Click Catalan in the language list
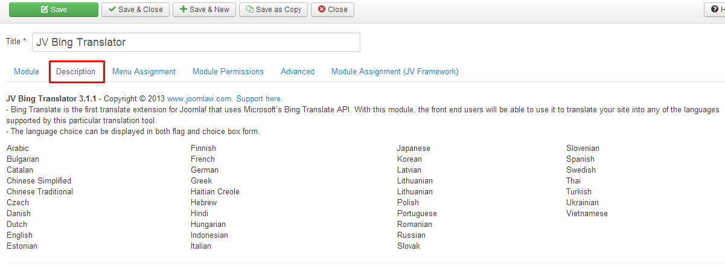 [20, 170]
